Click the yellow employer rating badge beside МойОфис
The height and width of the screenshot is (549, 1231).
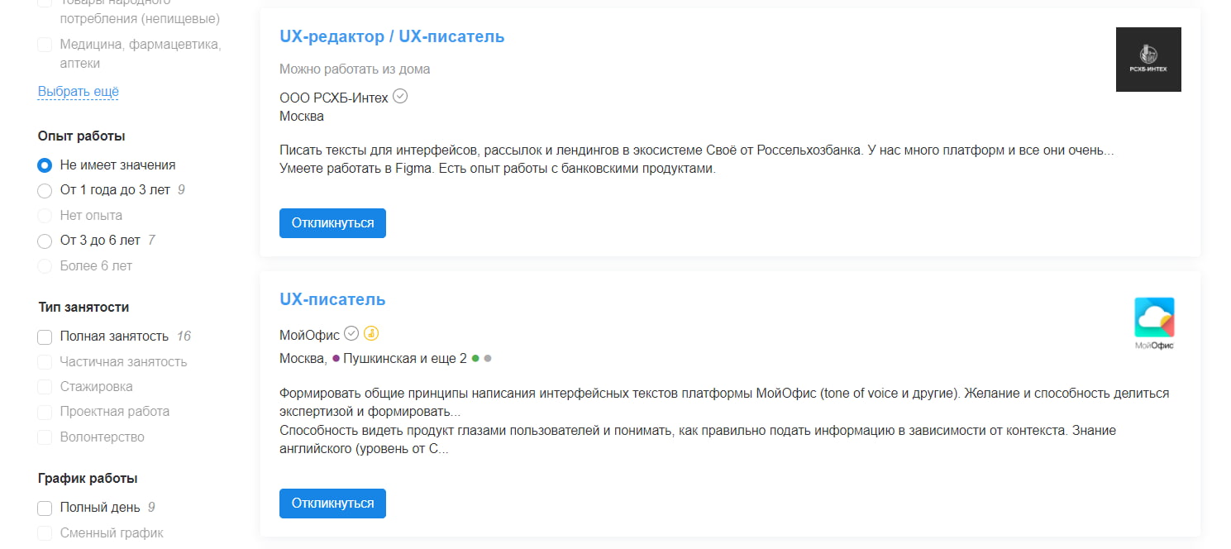pyautogui.click(x=371, y=333)
